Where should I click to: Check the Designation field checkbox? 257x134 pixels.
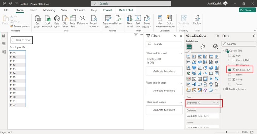pos(230,65)
